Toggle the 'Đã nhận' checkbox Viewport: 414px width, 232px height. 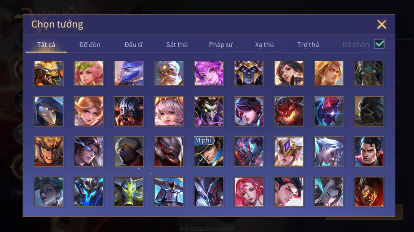(379, 44)
